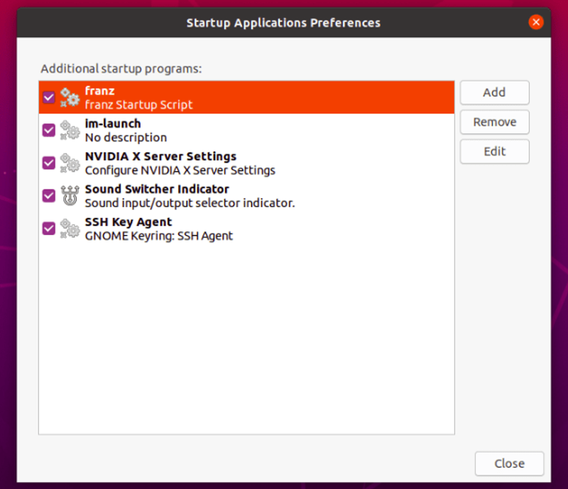This screenshot has width=568, height=489.
Task: Close the preferences with Close button
Action: (509, 463)
